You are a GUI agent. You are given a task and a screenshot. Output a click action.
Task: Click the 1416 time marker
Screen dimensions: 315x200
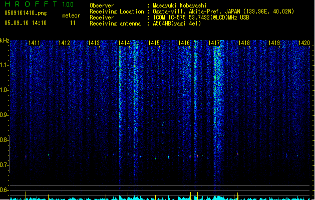tap(184, 43)
